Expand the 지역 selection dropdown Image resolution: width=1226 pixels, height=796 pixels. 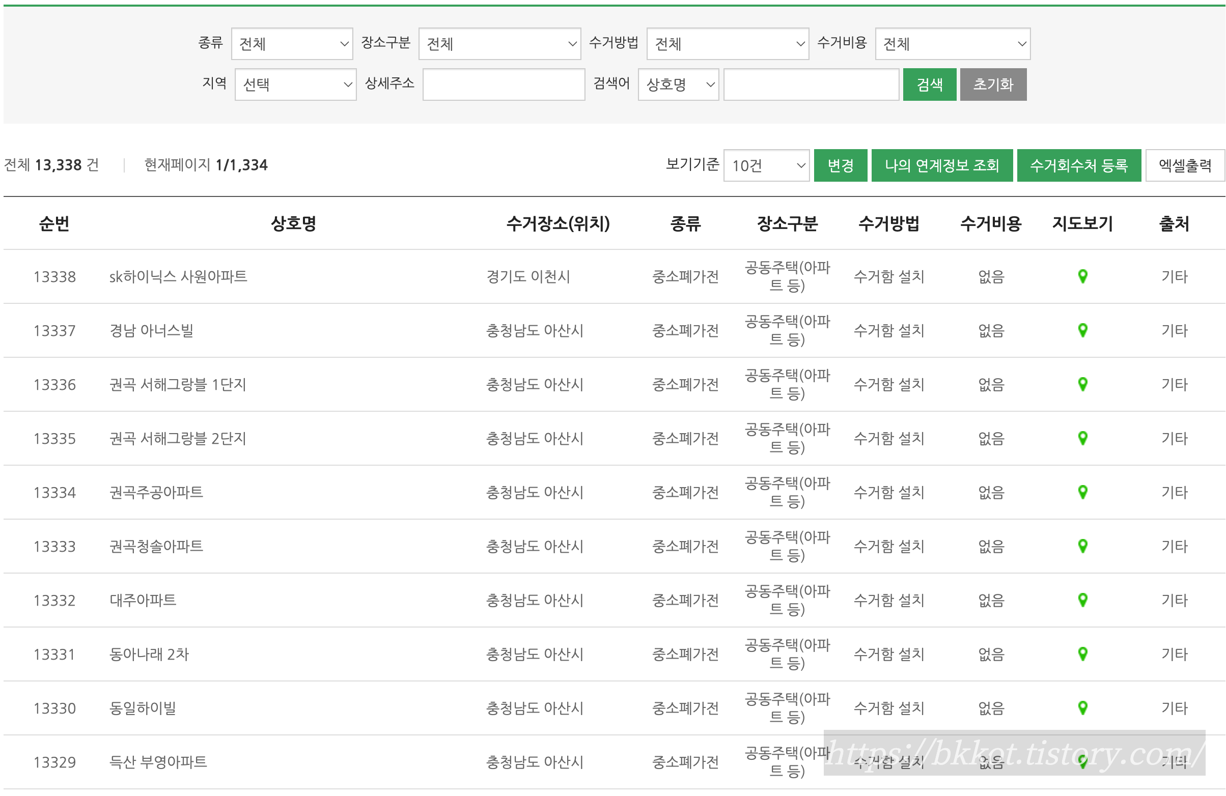(295, 84)
